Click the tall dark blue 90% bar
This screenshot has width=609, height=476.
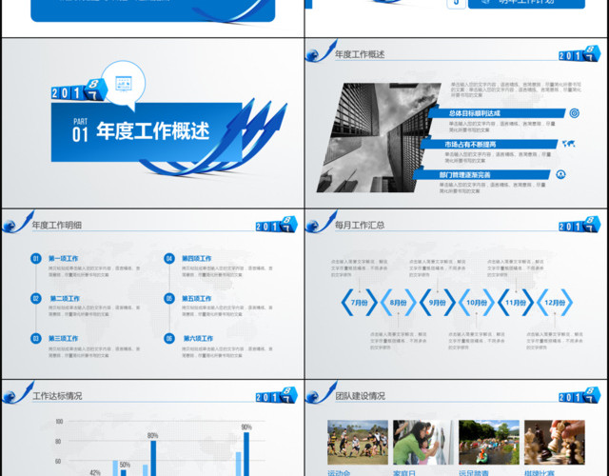click(x=246, y=454)
